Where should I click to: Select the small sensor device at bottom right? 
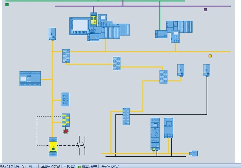194,153
